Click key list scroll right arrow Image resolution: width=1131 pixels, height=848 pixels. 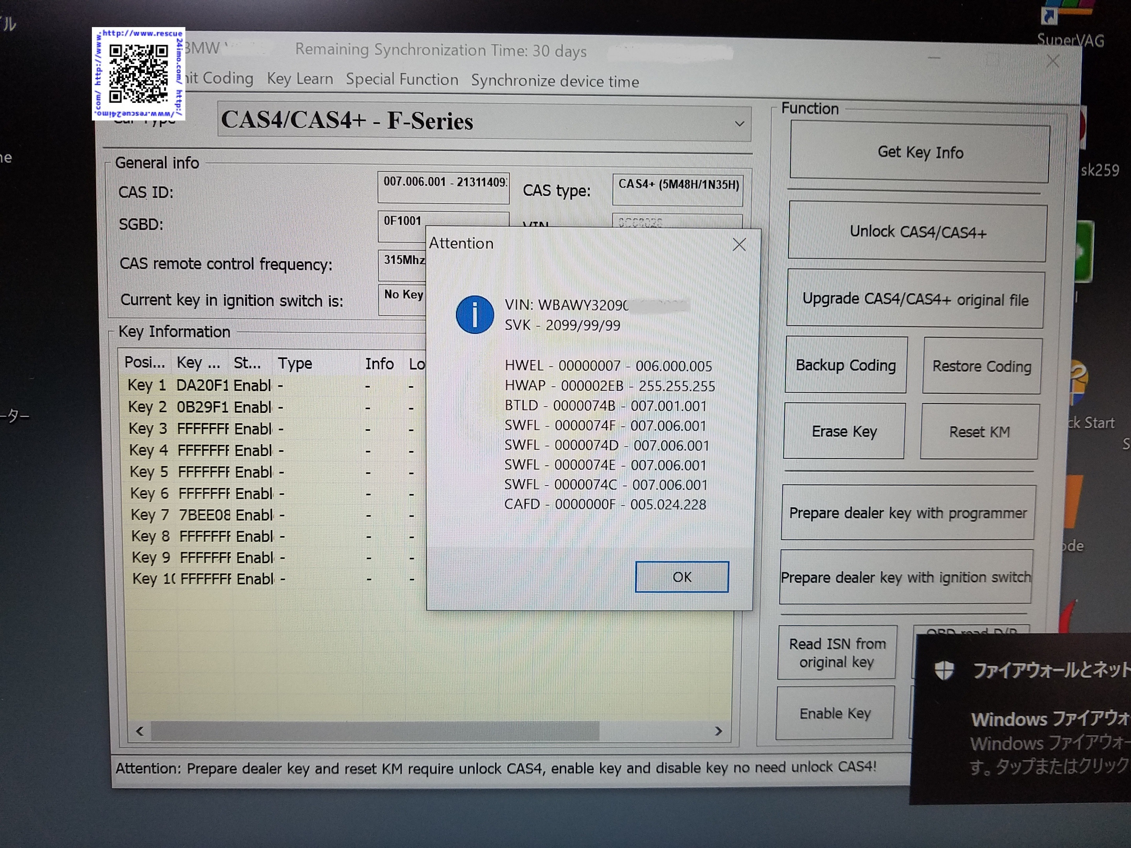[718, 731]
